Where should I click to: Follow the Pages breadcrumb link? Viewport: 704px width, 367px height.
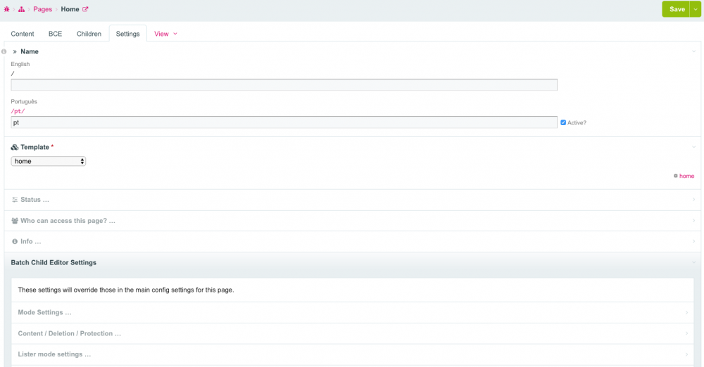(42, 9)
